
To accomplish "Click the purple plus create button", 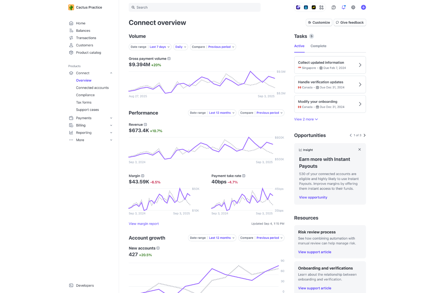I will tap(363, 7).
